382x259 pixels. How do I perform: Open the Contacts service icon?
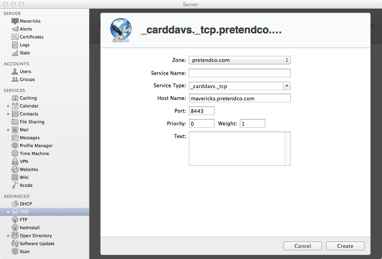coord(15,114)
